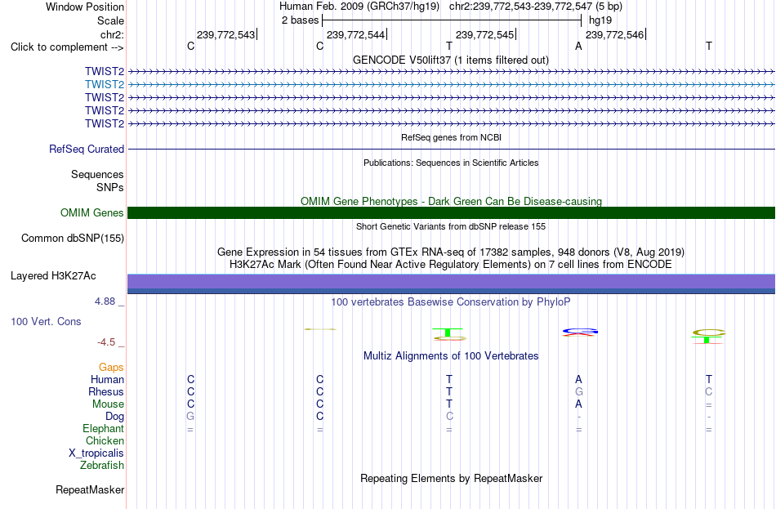Click the Rhesus G base in alignment
Screen dimensions: 776x509
coord(578,391)
